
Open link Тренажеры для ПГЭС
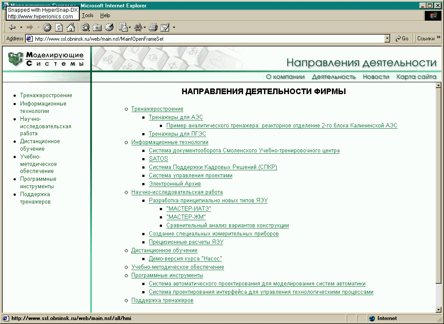pyautogui.click(x=177, y=134)
